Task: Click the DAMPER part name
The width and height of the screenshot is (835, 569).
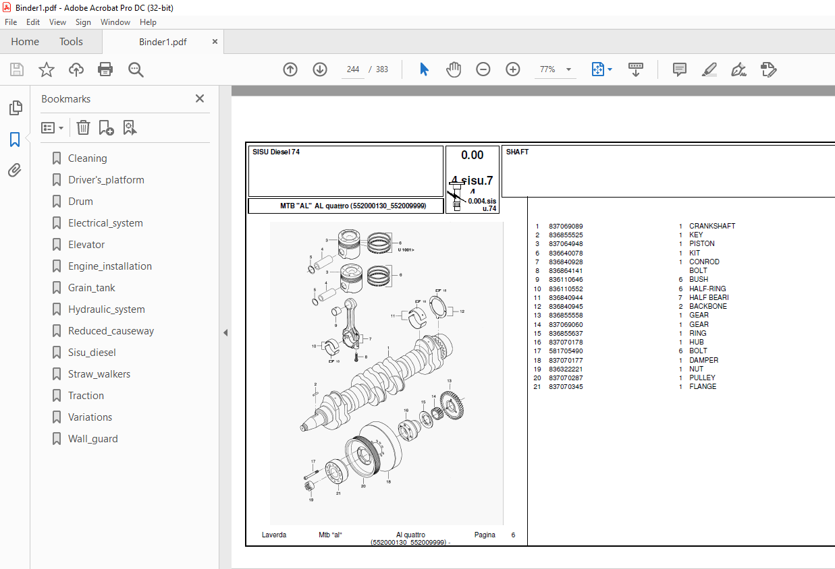Action: (703, 360)
